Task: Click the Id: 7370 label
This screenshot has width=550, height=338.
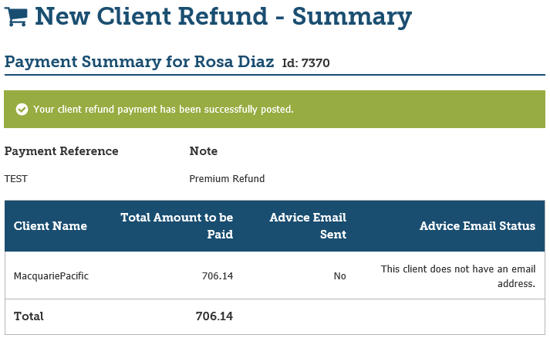Action: tap(306, 63)
